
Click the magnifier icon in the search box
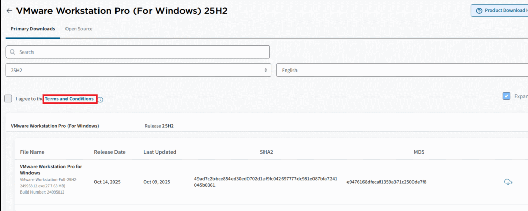[12, 52]
